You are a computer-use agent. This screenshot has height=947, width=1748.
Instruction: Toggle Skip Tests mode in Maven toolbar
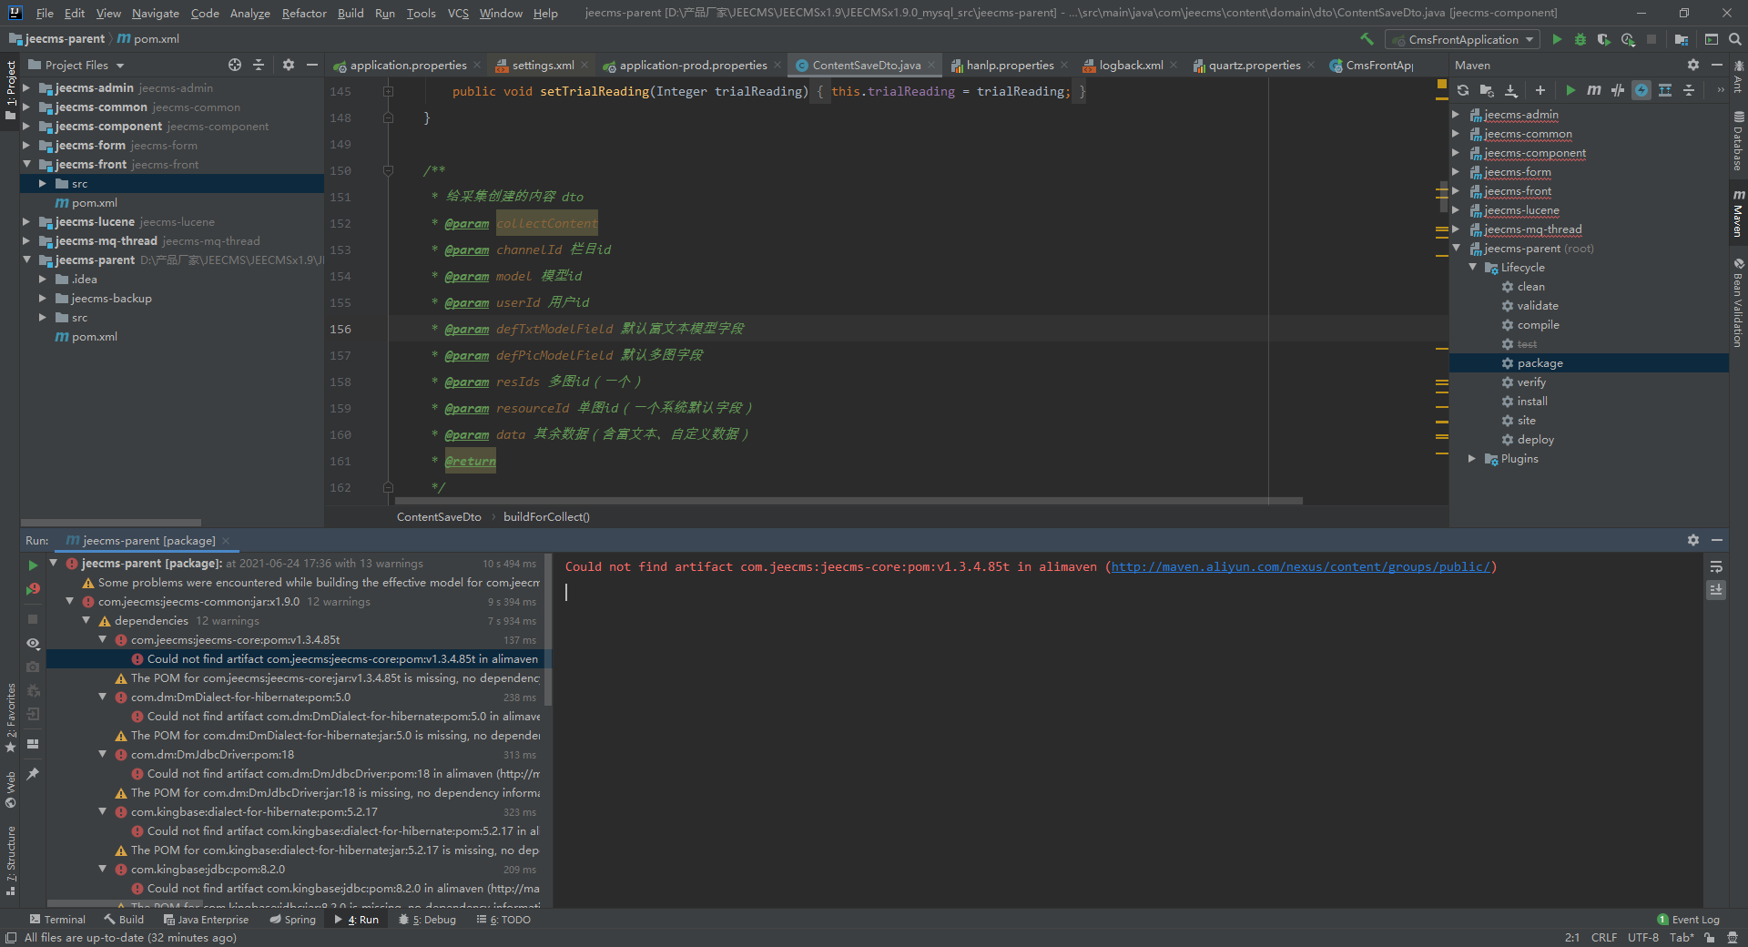pyautogui.click(x=1641, y=90)
